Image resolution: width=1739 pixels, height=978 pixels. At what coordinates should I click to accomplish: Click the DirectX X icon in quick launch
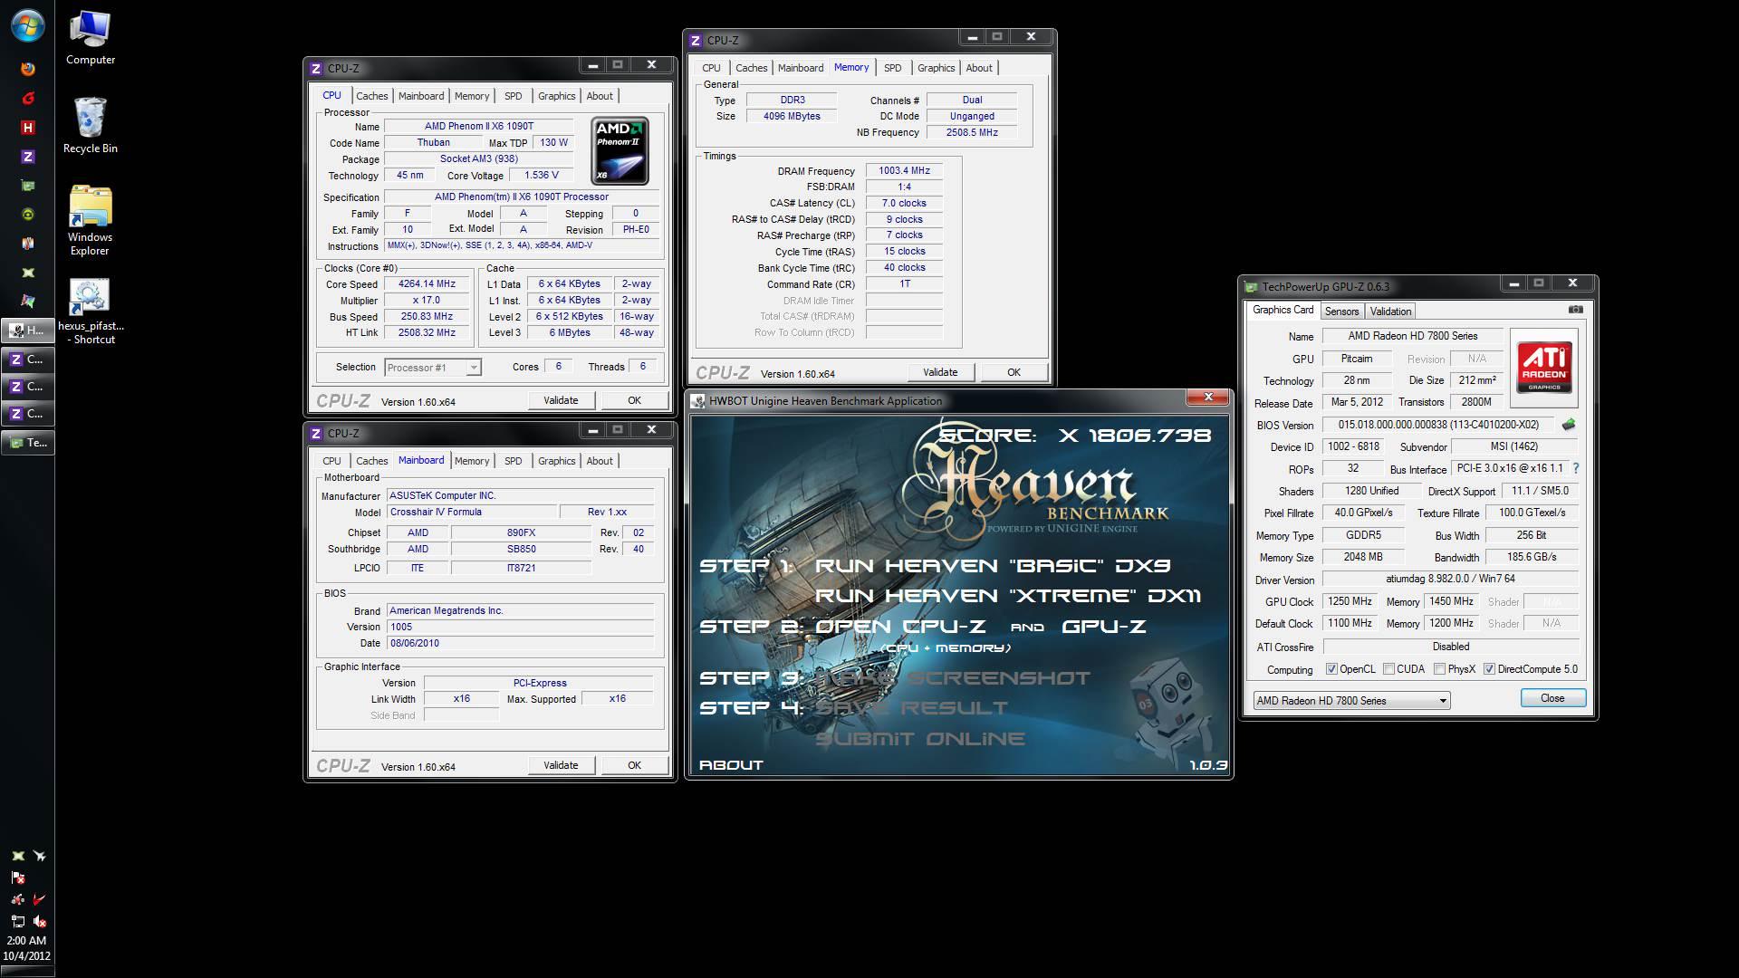point(27,273)
